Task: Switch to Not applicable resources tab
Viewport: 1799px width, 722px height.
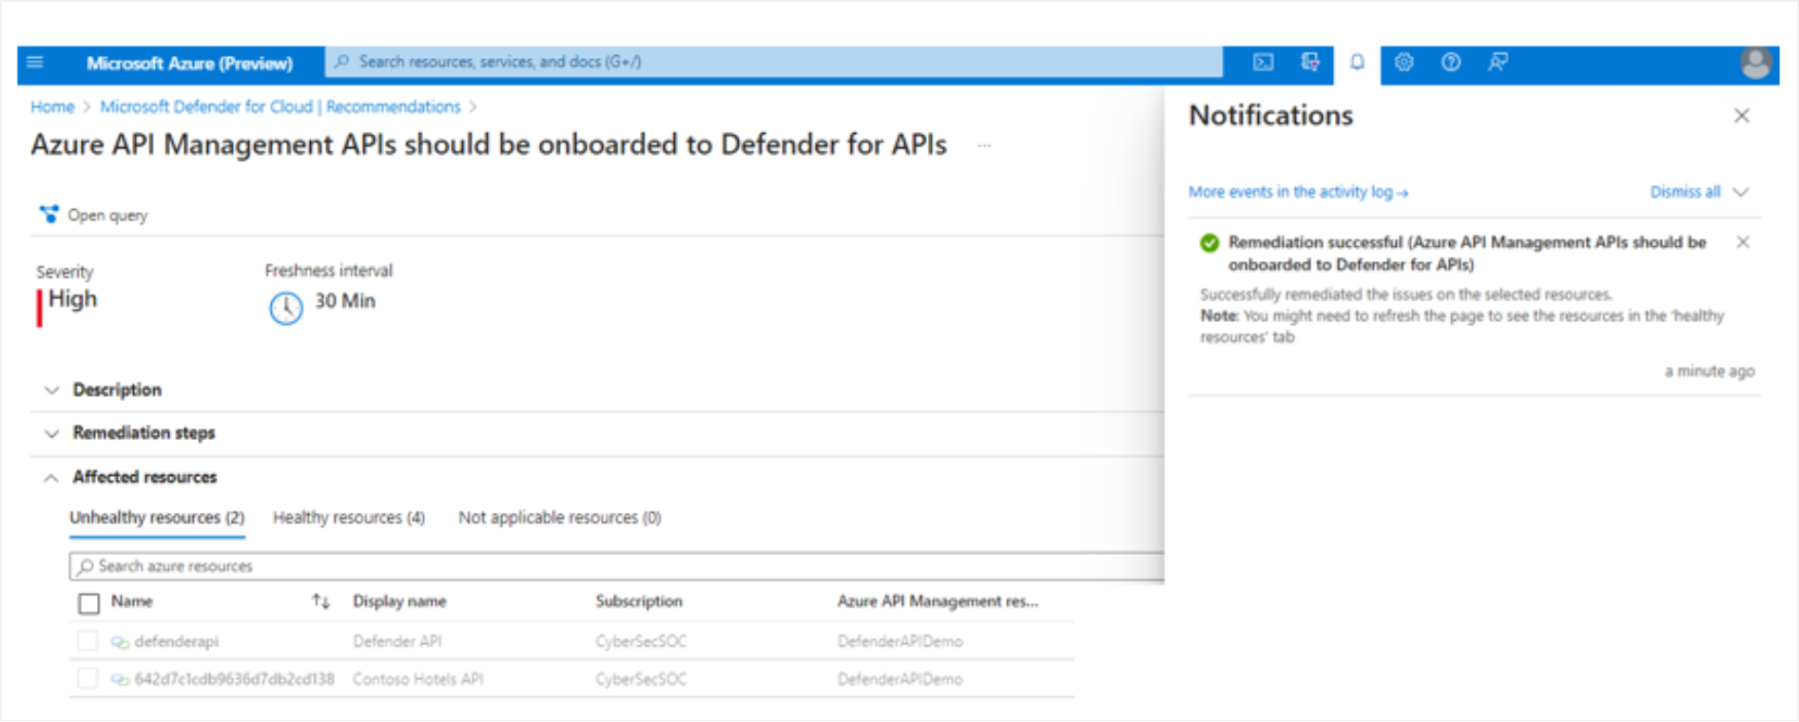Action: click(559, 518)
